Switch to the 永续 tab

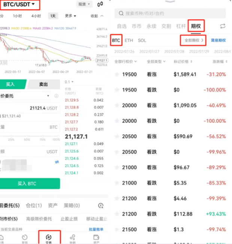(x=151, y=26)
